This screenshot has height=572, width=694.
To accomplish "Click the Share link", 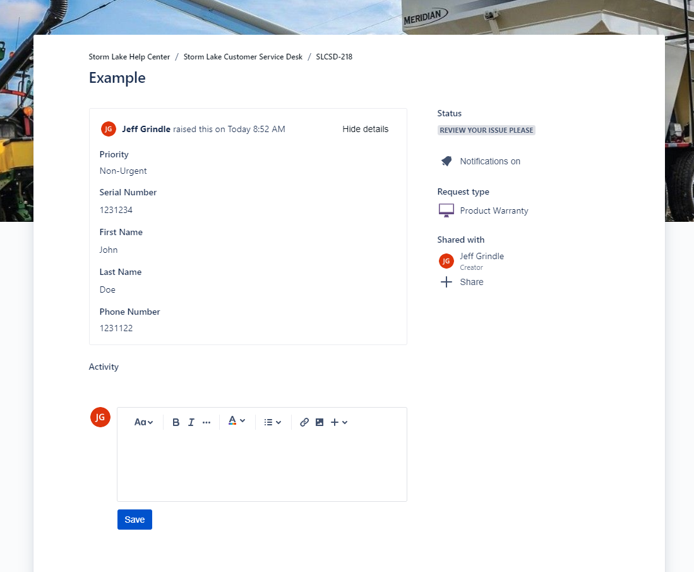I will click(471, 282).
